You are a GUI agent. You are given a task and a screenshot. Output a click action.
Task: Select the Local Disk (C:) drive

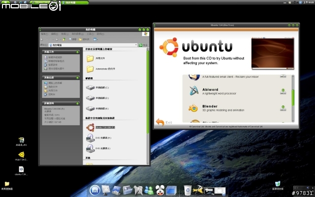97,88
